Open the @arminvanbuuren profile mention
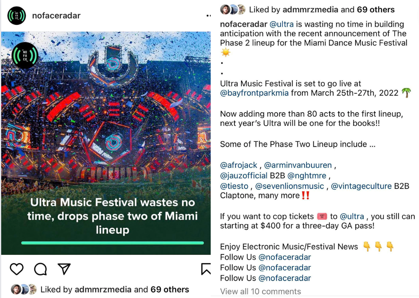419x298 pixels. (298, 165)
